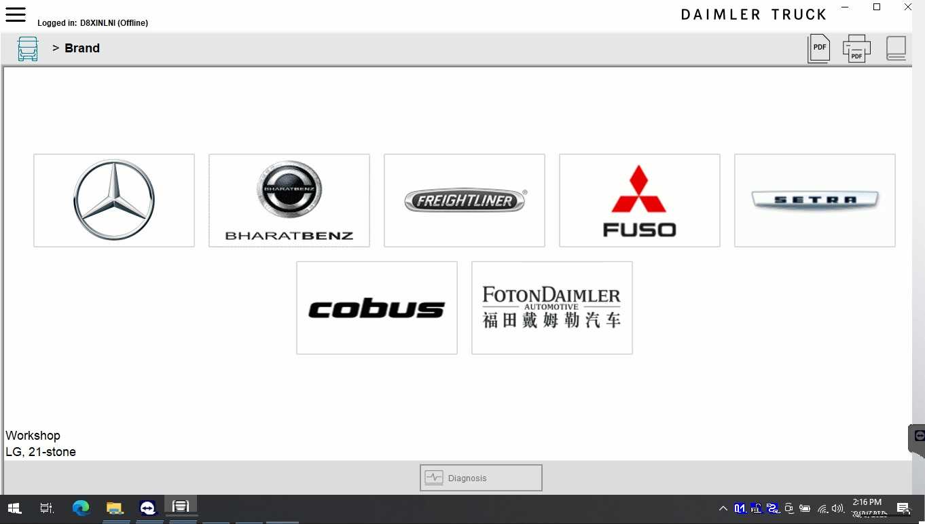Image resolution: width=925 pixels, height=524 pixels.
Task: Click the Logged in D8XINLNI text
Action: pyautogui.click(x=92, y=22)
